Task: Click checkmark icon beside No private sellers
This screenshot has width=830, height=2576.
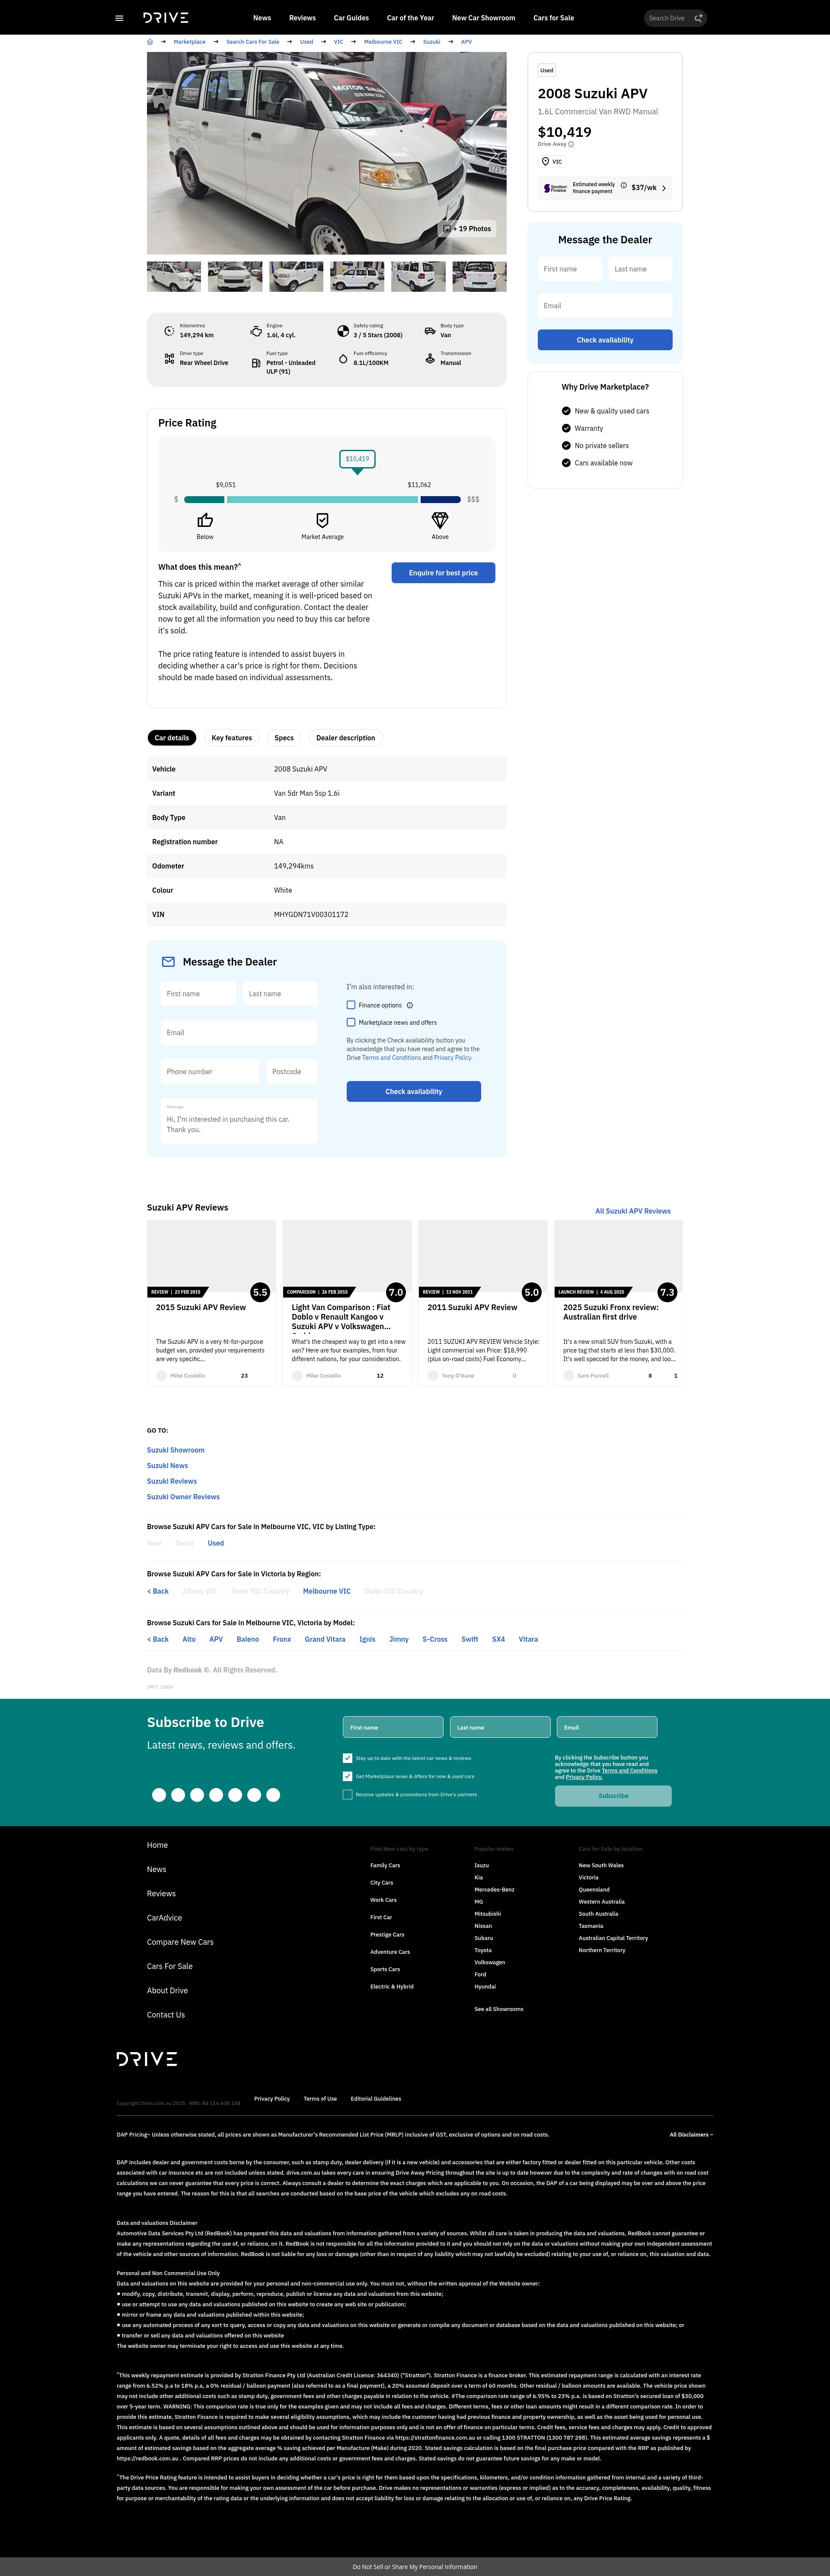Action: click(x=566, y=446)
